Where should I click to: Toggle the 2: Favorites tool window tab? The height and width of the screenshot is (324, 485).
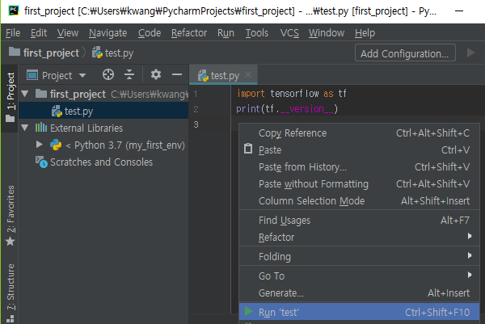tap(11, 209)
